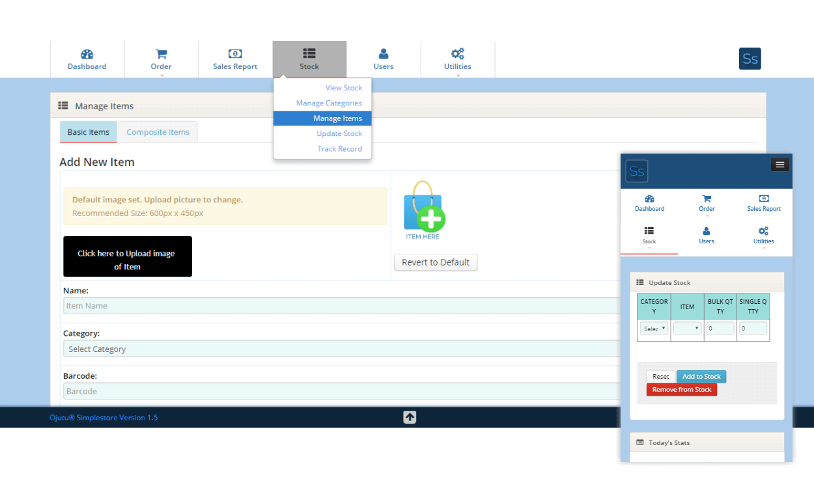Click the Single Qty input field

(753, 329)
